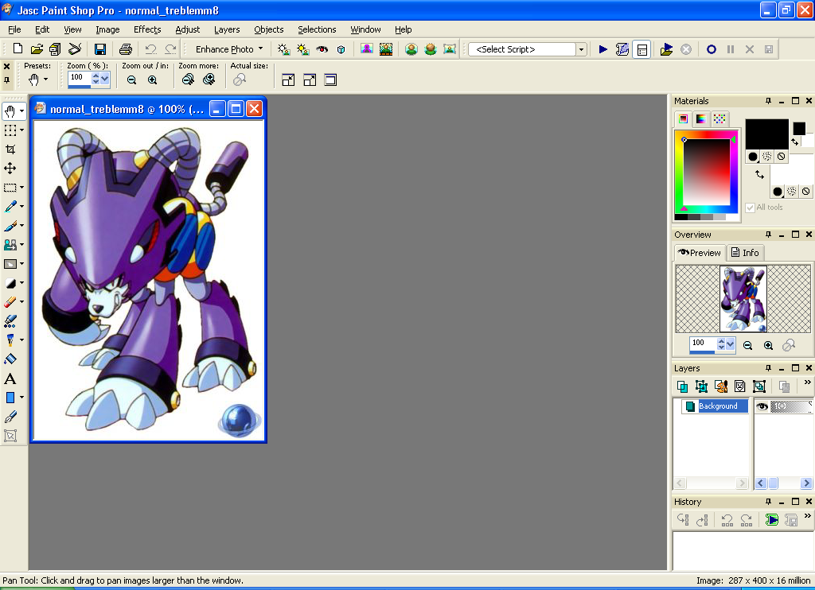Expand more Layers palette buttons chevron
This screenshot has width=815, height=590.
coord(807,382)
